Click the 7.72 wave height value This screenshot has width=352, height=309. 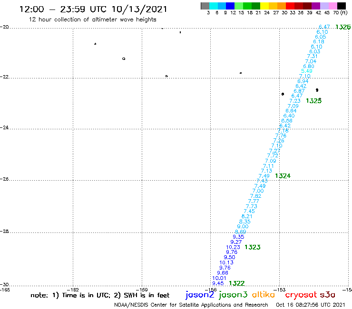click(x=273, y=156)
